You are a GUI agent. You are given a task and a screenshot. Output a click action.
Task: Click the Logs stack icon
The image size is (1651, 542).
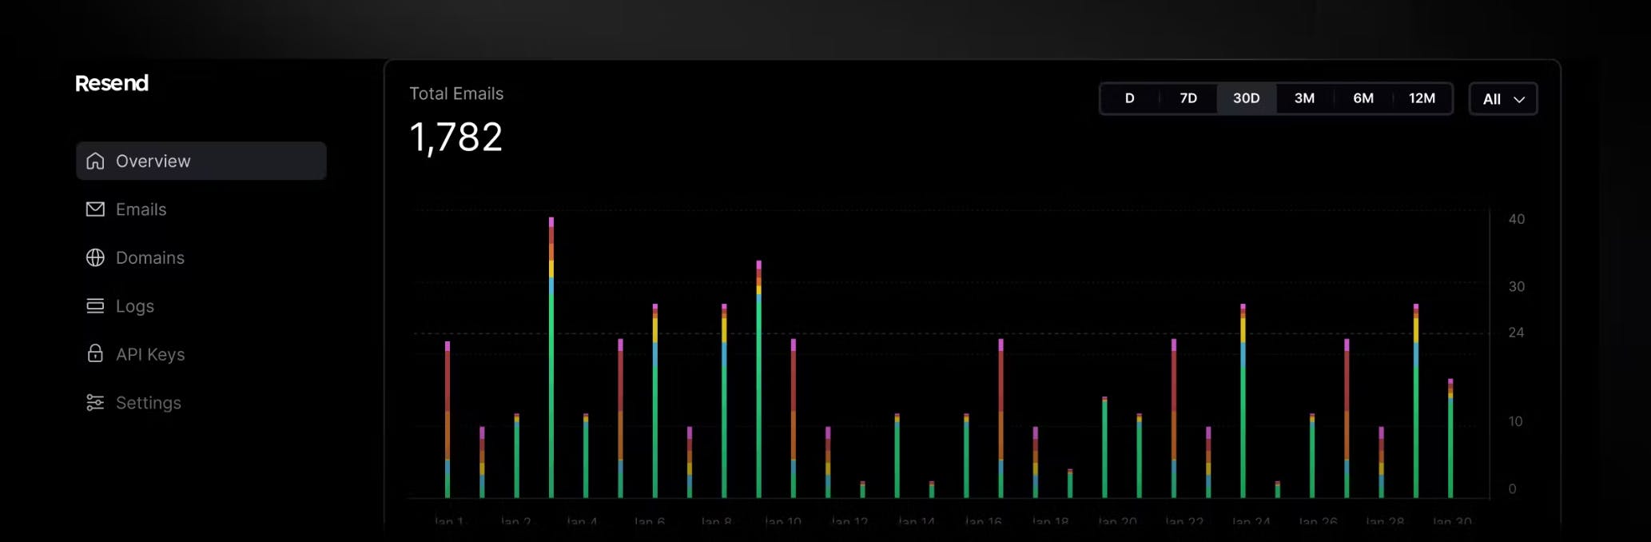(95, 305)
